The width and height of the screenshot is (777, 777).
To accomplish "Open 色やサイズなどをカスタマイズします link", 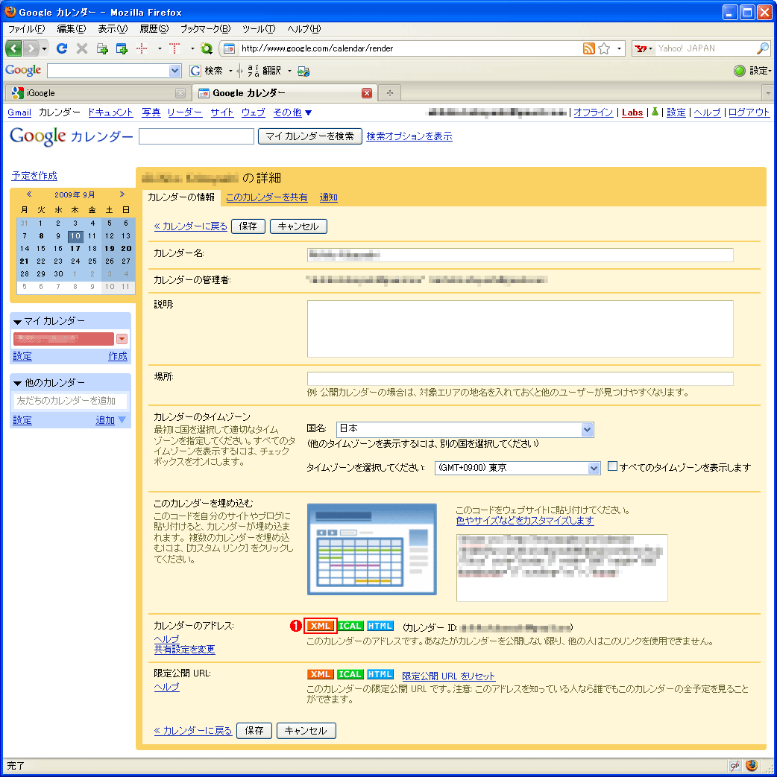I will click(525, 520).
